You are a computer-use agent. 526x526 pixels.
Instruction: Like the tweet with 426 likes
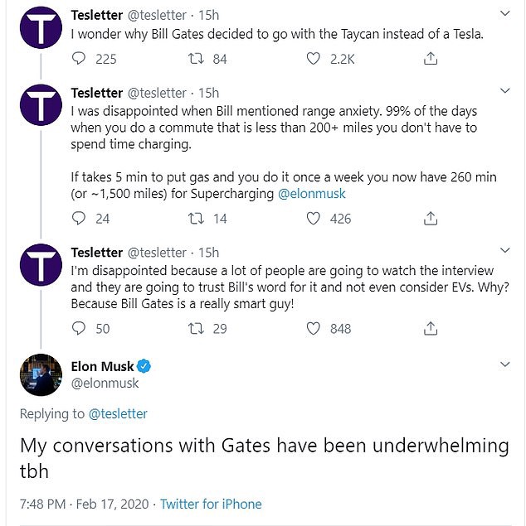(x=314, y=219)
